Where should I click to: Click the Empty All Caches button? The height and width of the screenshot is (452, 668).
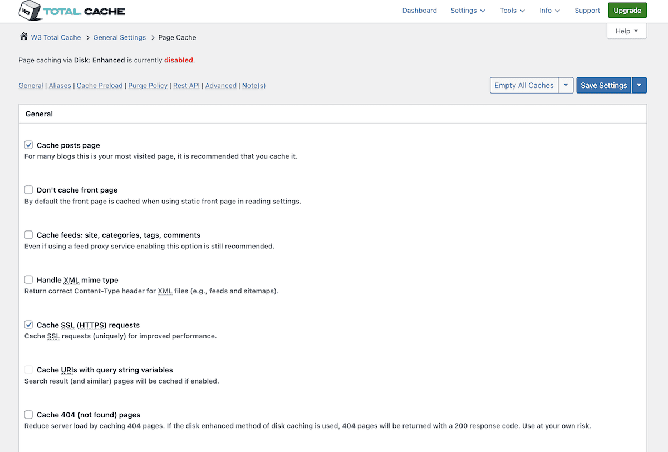tap(524, 85)
